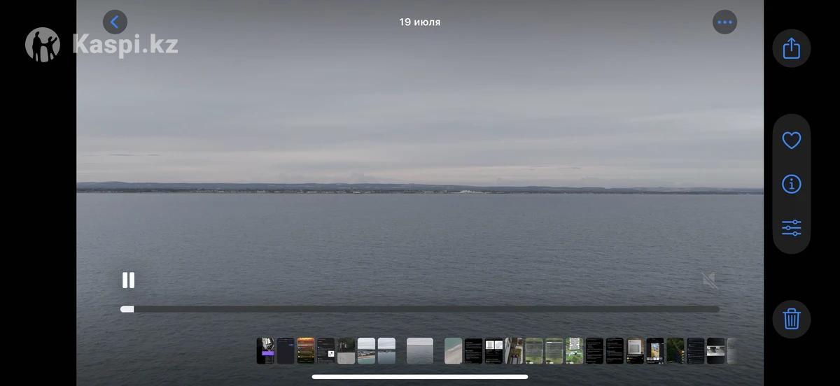Open the aerial beach thumbnail right of current
Viewport: 840px width, 386px height.
click(453, 350)
